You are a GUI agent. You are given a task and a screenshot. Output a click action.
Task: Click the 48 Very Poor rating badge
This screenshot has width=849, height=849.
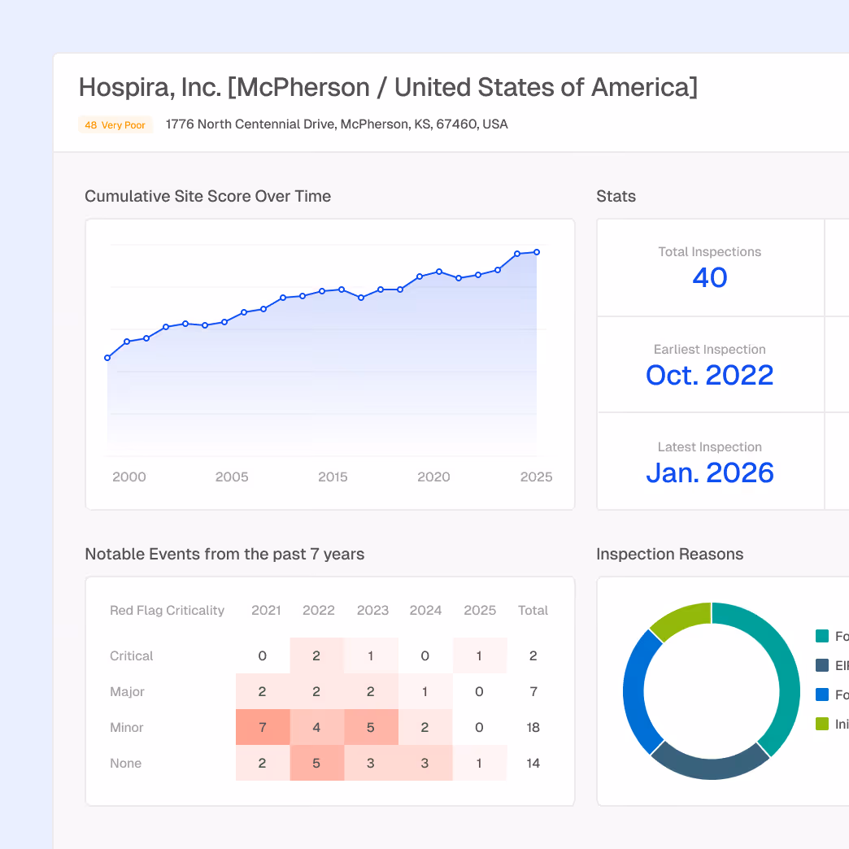pyautogui.click(x=115, y=124)
